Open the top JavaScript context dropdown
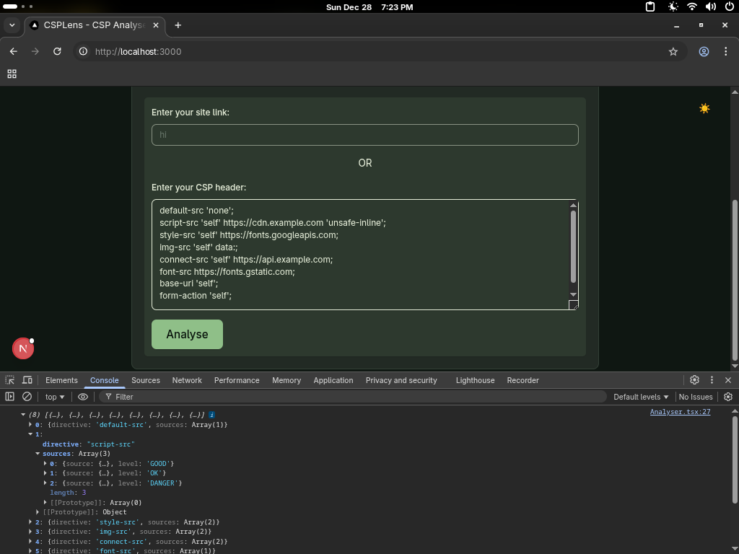Image resolution: width=739 pixels, height=554 pixels. 55,397
